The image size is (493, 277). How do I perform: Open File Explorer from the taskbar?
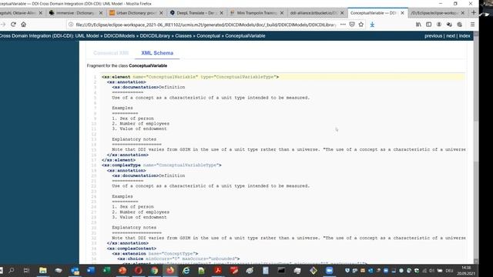click(43, 270)
